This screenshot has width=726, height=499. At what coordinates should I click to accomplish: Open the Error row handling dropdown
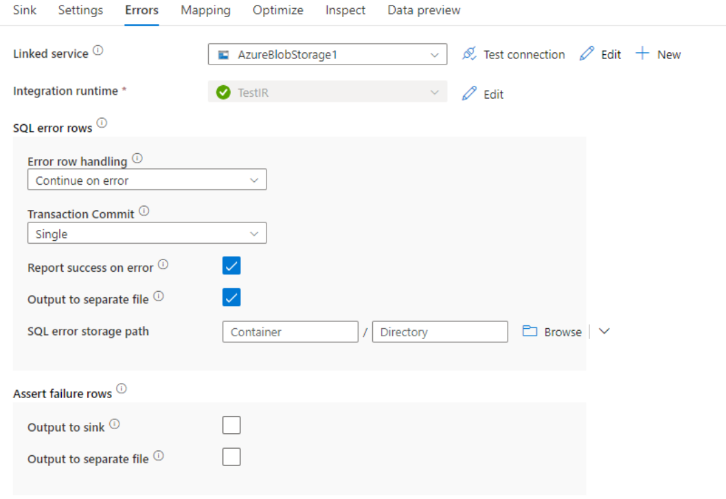tap(147, 181)
